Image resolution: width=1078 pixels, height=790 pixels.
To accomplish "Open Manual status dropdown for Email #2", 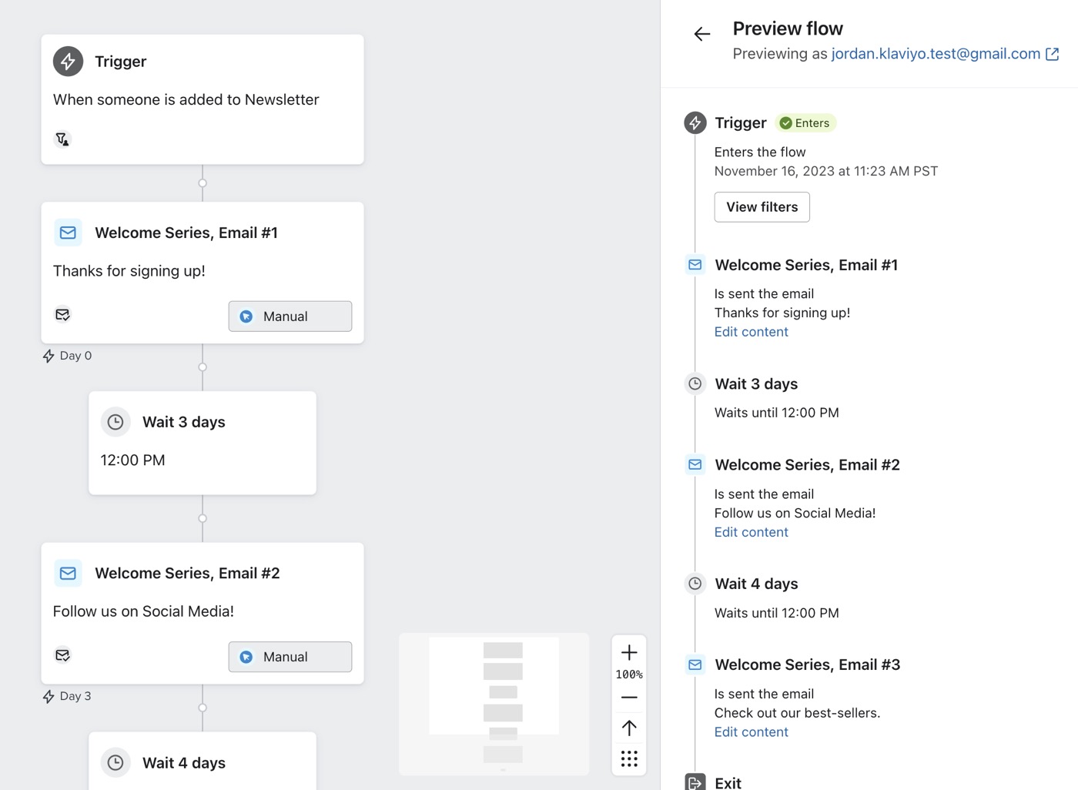I will click(290, 657).
